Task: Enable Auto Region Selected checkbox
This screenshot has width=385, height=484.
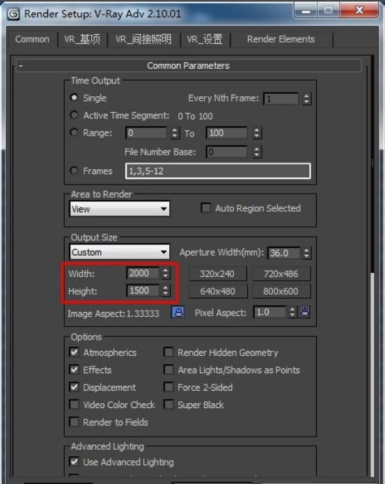Action: point(206,208)
